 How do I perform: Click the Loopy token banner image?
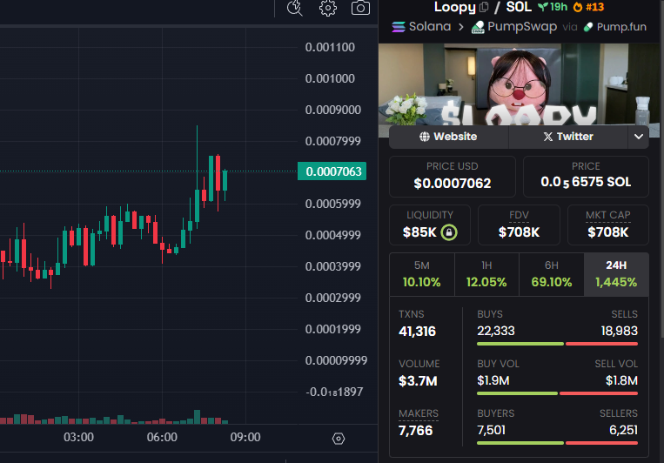(519, 84)
